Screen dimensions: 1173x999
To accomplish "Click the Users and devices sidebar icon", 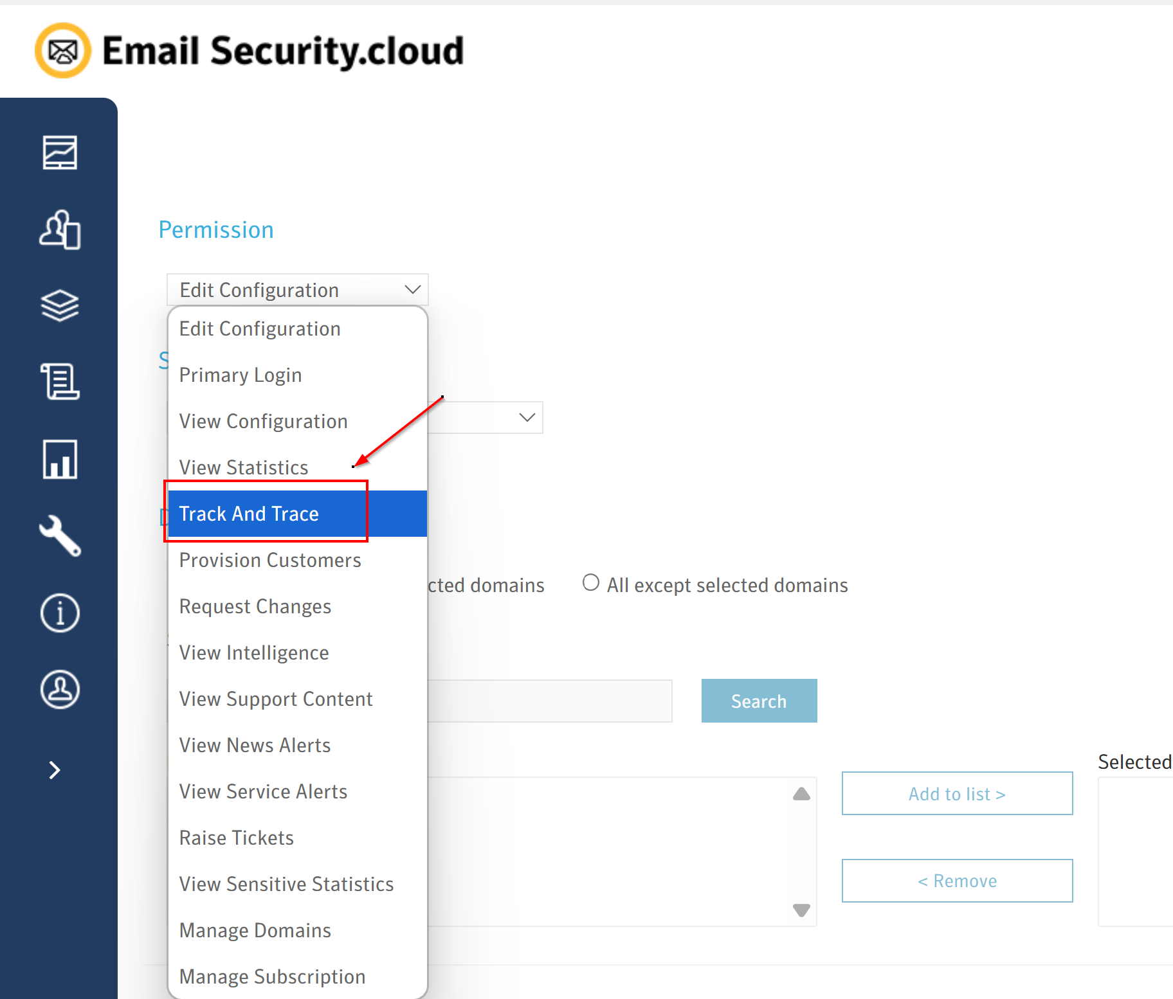I will (x=60, y=230).
